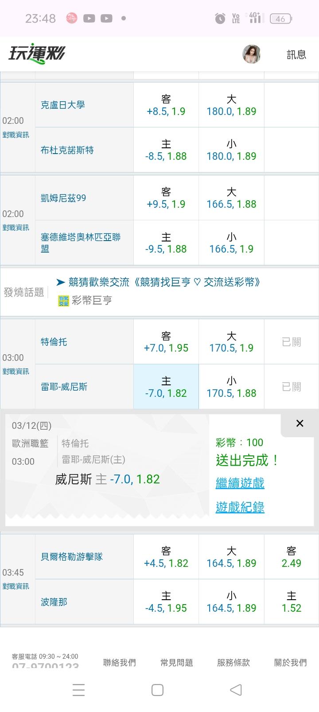Open the user profile avatar
Viewport: 319px width, 712px height.
[x=251, y=54]
